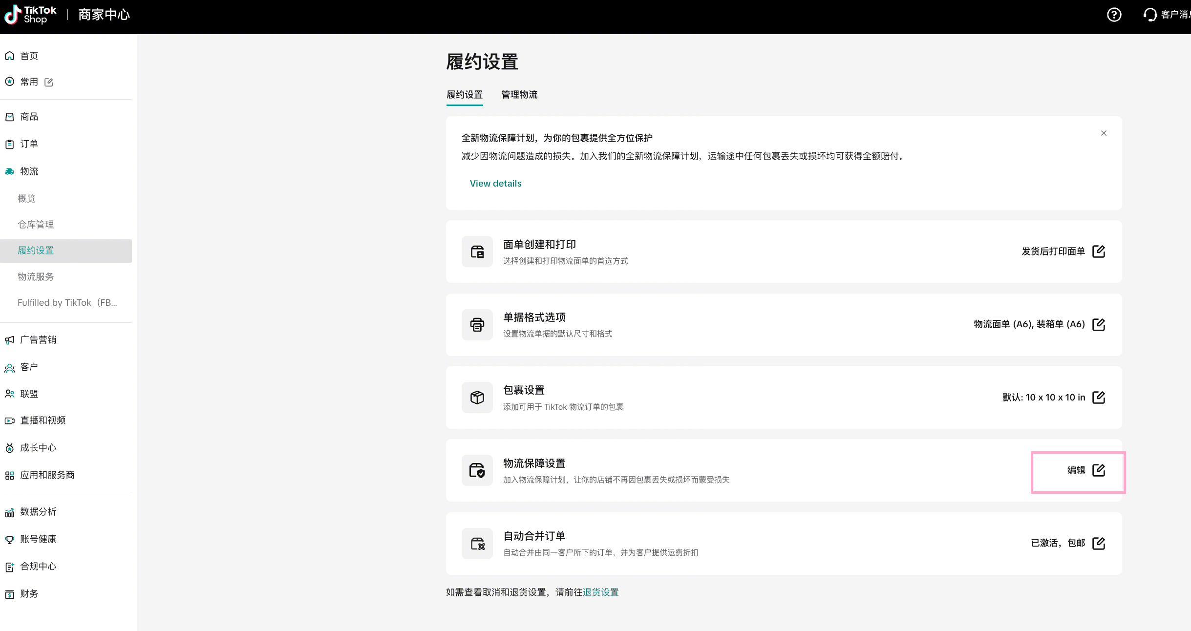
Task: Open customer messages headset icon
Action: [x=1150, y=15]
